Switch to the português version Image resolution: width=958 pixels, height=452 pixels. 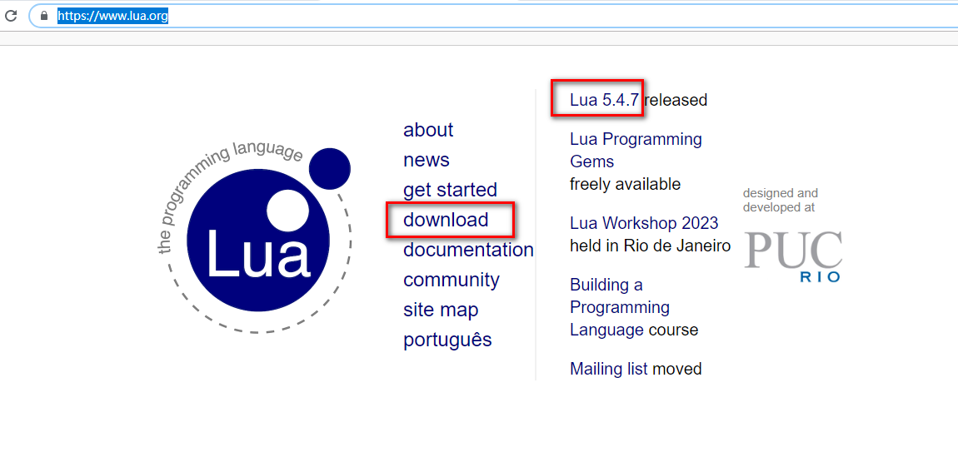[x=447, y=340]
